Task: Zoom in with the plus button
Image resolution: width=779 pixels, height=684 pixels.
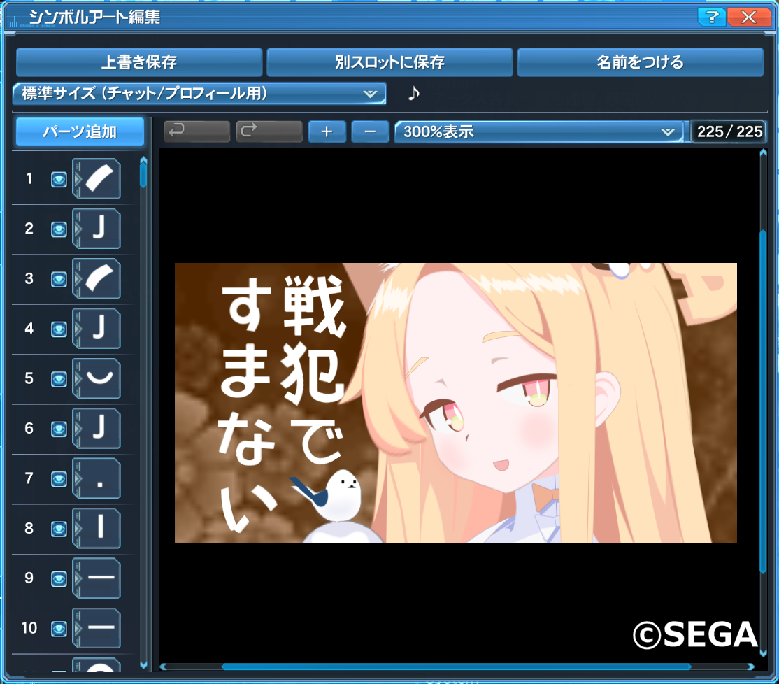Action: tap(327, 131)
